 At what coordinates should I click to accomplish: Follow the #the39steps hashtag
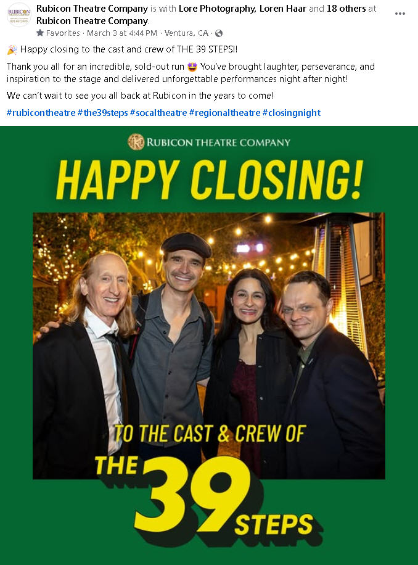pyautogui.click(x=102, y=113)
